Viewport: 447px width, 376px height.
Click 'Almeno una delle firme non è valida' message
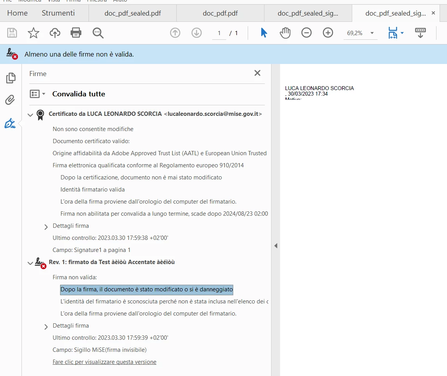(x=79, y=54)
